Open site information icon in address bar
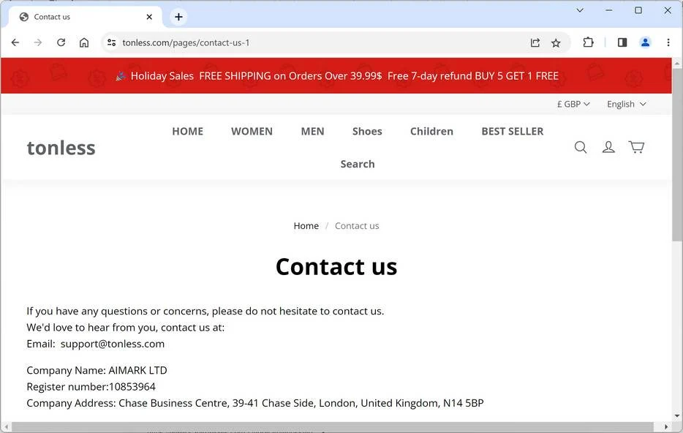The image size is (683, 433). (111, 42)
